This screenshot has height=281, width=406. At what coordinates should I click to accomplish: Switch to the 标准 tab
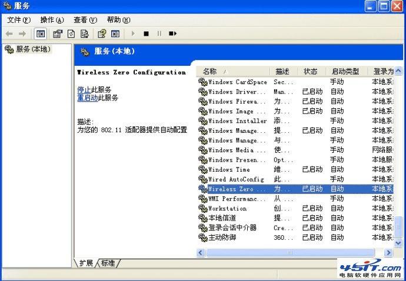pos(108,263)
